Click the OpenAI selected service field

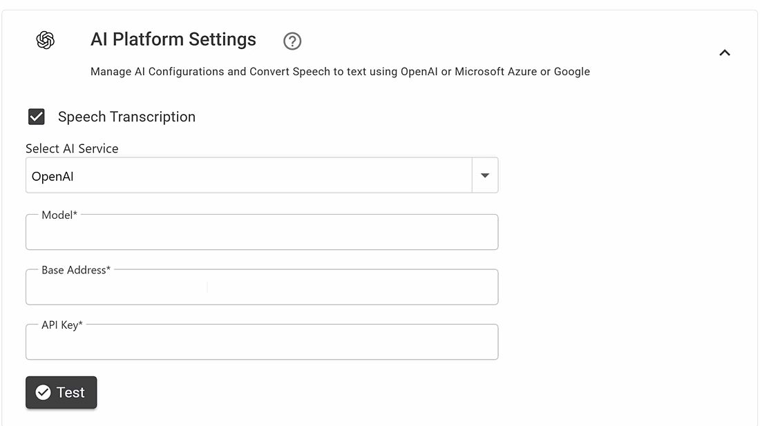[249, 175]
